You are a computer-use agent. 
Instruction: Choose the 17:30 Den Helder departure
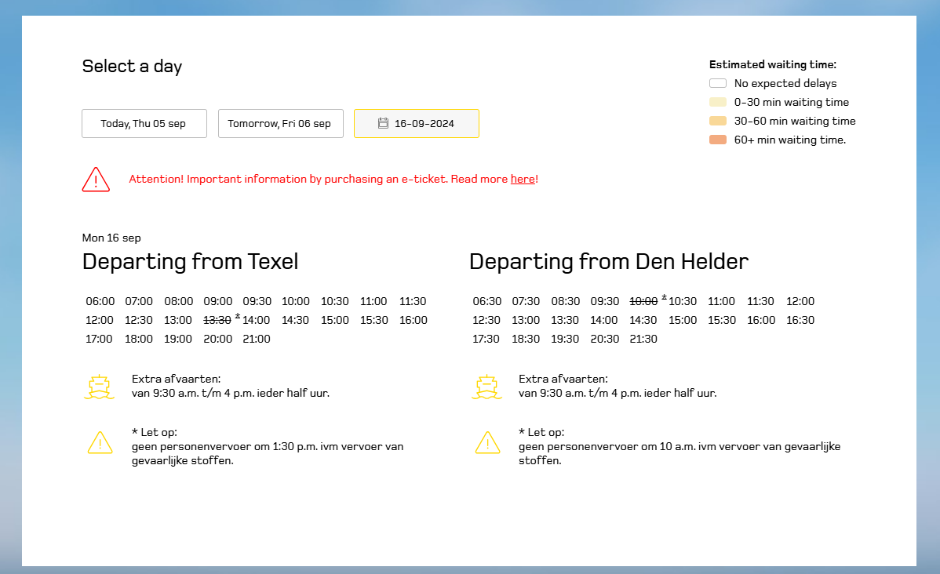coord(486,339)
